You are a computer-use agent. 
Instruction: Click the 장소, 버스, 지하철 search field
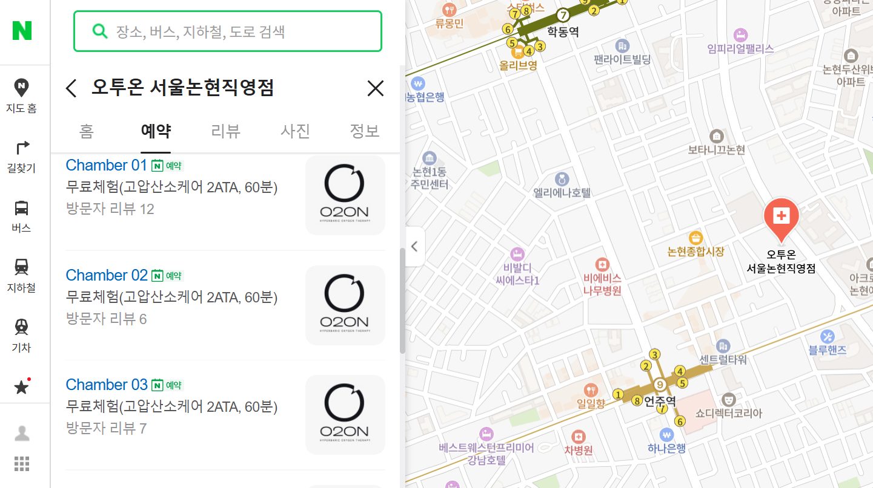pyautogui.click(x=228, y=31)
